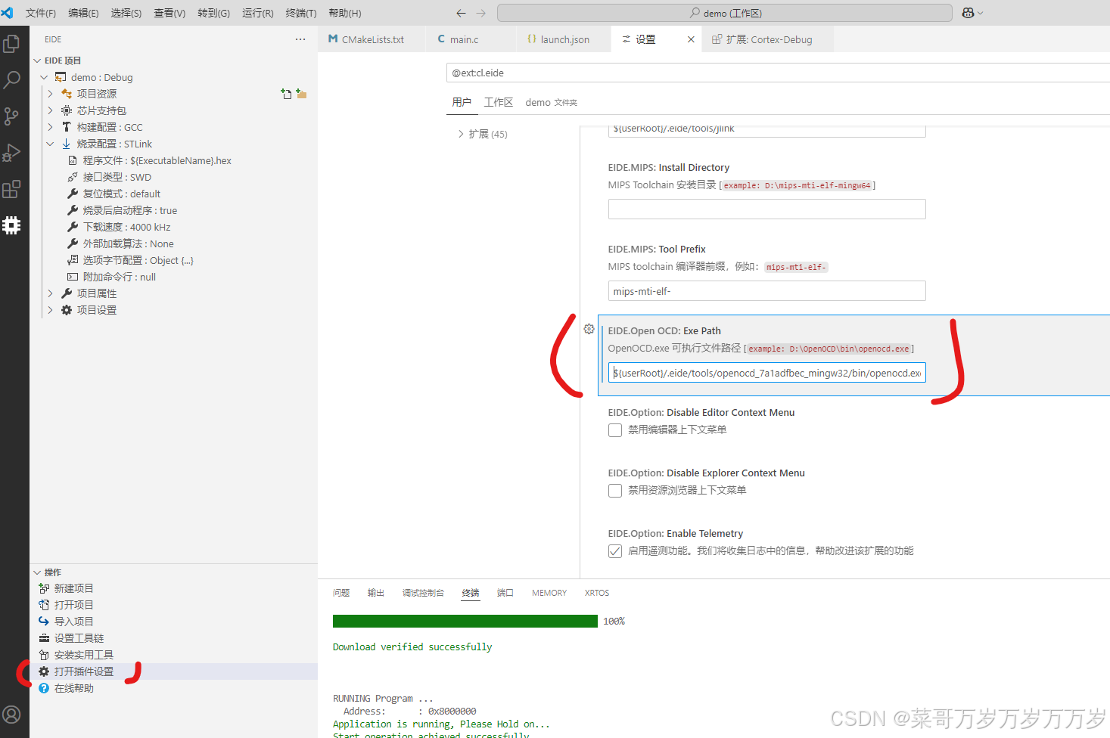Viewport: 1110px width, 738px height.
Task: Click the gear icon beside Open OCD Exe Path
Action: pyautogui.click(x=589, y=329)
